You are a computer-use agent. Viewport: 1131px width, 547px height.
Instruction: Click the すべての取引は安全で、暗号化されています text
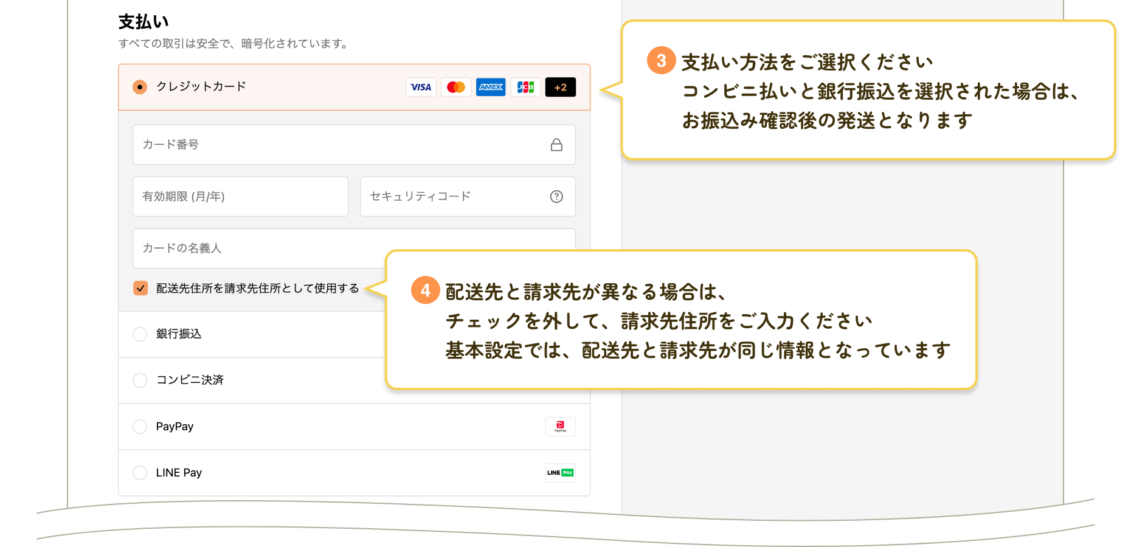pos(233,44)
